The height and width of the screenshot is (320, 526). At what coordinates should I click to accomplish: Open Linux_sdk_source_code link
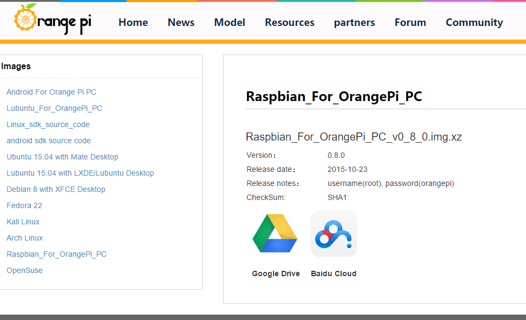pos(48,124)
